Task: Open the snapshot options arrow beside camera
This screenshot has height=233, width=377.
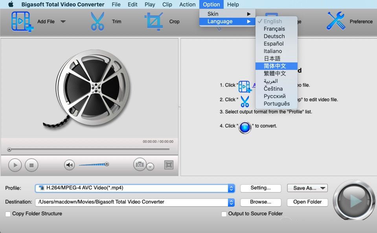Action: click(x=150, y=166)
